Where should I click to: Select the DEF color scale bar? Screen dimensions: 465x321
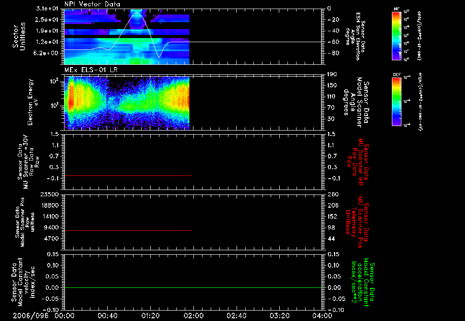(x=396, y=102)
